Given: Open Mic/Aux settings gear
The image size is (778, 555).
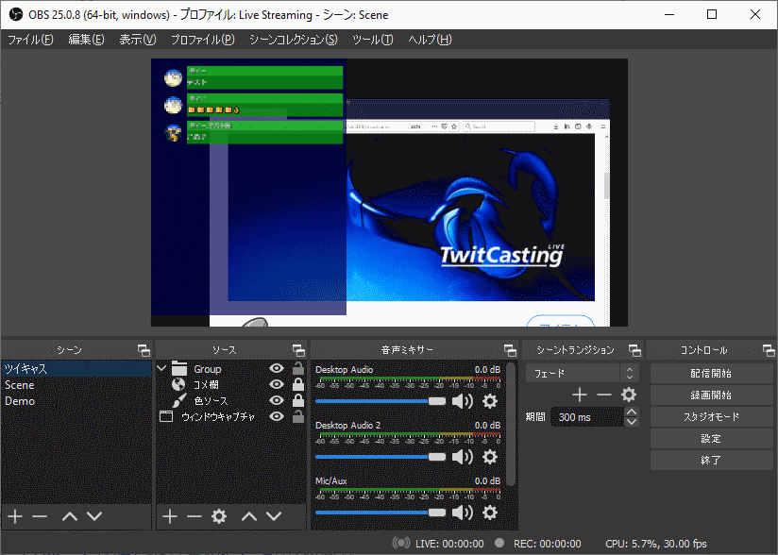Looking at the screenshot, I should pos(490,513).
